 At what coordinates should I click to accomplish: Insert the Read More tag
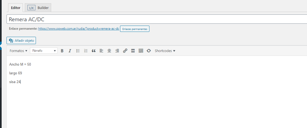(133, 51)
